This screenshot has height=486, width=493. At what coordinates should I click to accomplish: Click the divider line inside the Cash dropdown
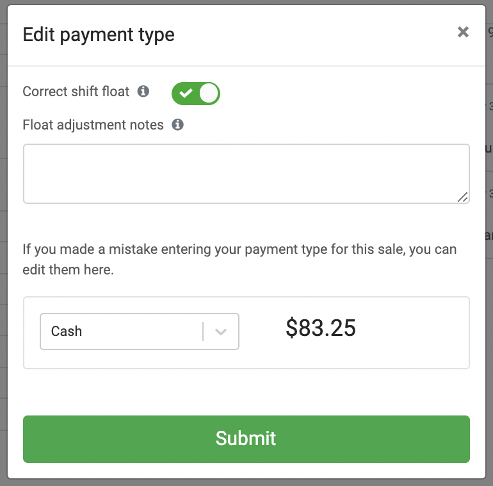[x=203, y=331]
